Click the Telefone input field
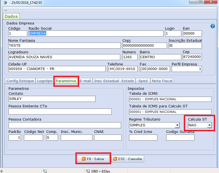The image size is (219, 173). pyautogui.click(x=122, y=69)
